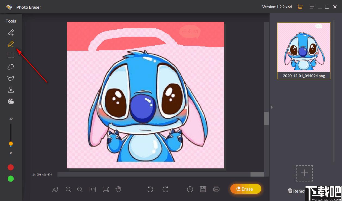The height and width of the screenshot is (201, 342).
Task: Click the Version:1.2.2 x64 label
Action: click(277, 7)
